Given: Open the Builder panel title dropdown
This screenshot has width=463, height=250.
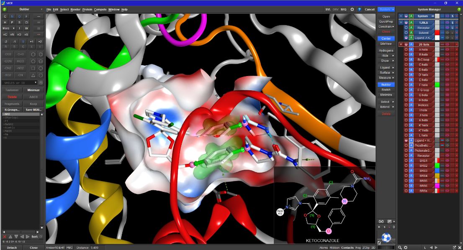Looking at the screenshot, I should click(x=41, y=9).
